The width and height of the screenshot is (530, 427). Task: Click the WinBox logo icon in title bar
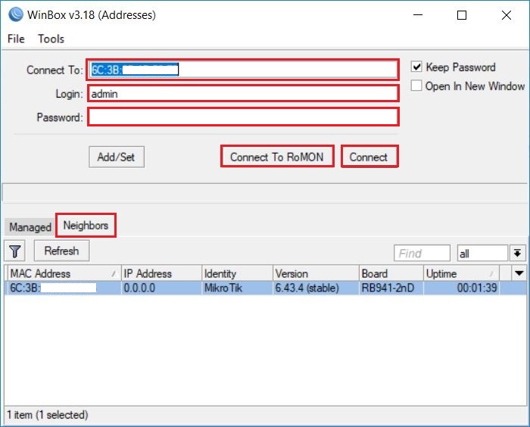(16, 15)
